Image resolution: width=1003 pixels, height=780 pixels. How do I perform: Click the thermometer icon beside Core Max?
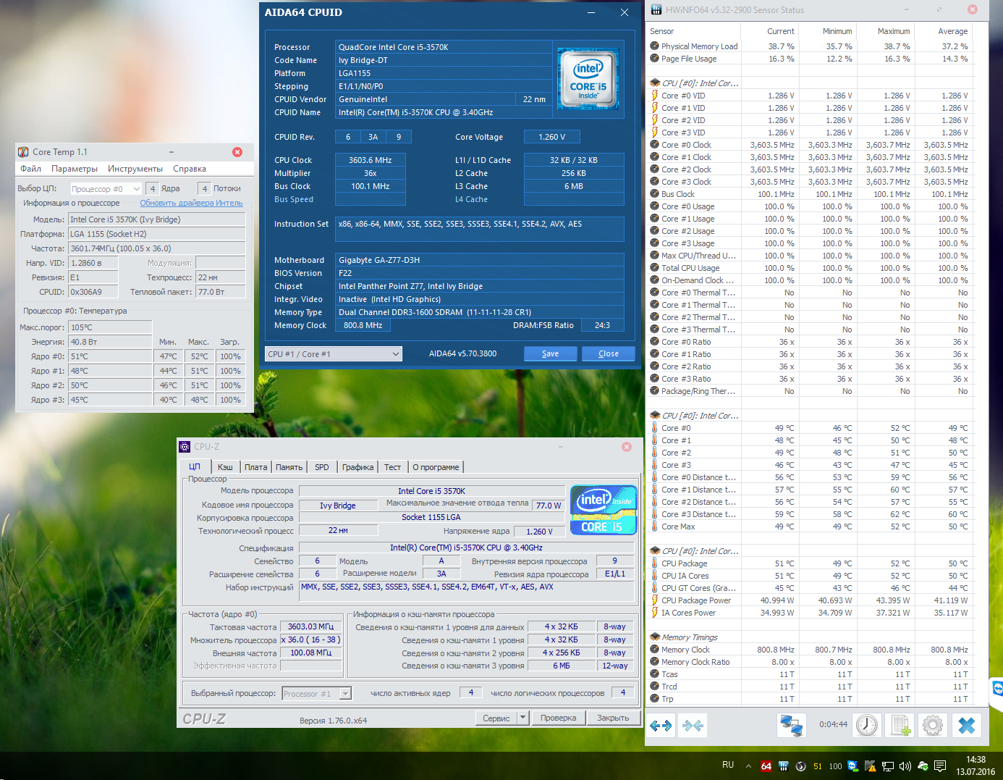(x=655, y=527)
